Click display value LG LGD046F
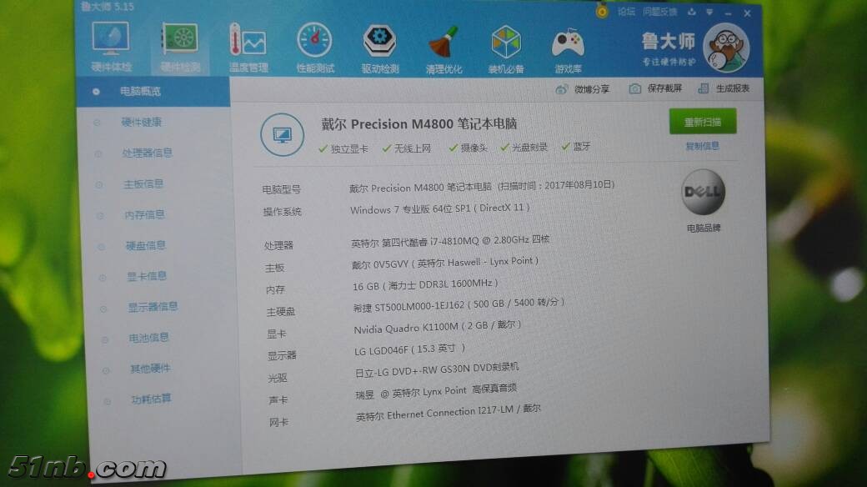Viewport: 867px width, 487px height. 409,349
